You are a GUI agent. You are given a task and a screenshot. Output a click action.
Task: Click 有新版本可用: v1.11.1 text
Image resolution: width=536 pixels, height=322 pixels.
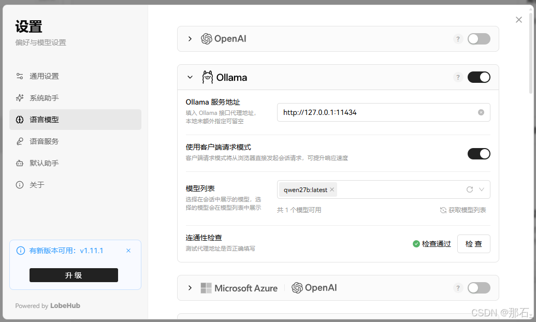pos(66,251)
